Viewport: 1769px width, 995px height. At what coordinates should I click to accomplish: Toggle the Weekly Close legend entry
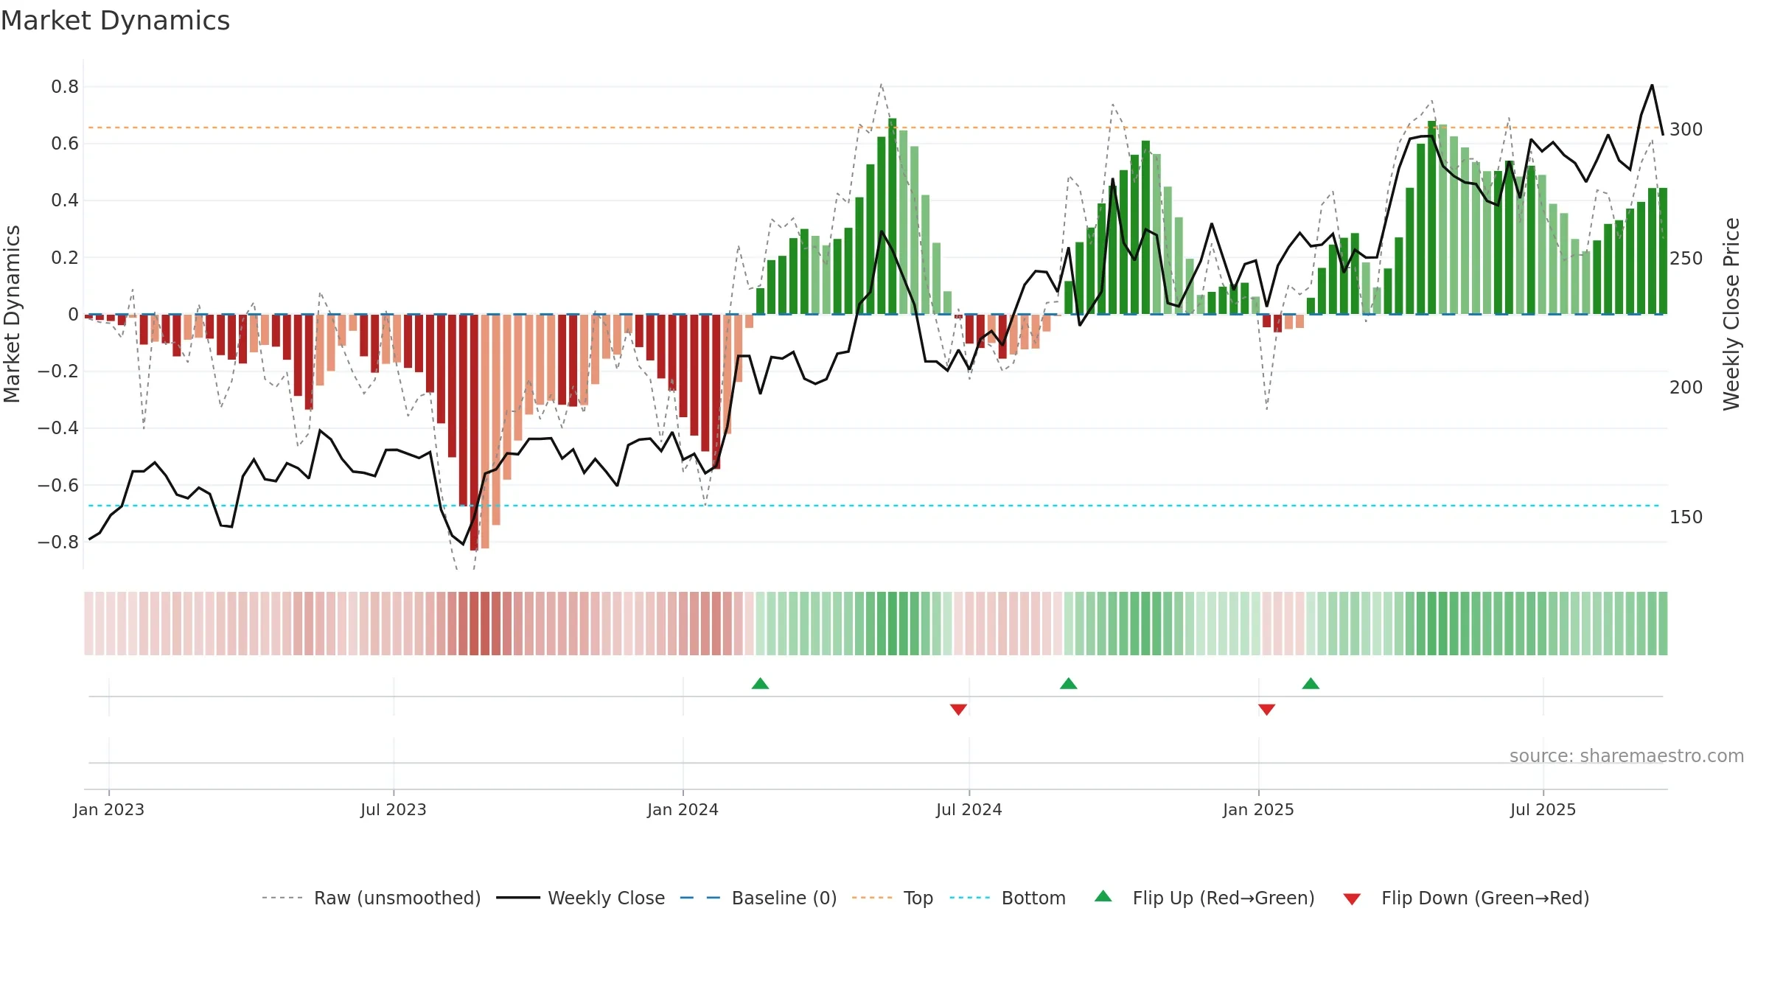pyautogui.click(x=581, y=898)
